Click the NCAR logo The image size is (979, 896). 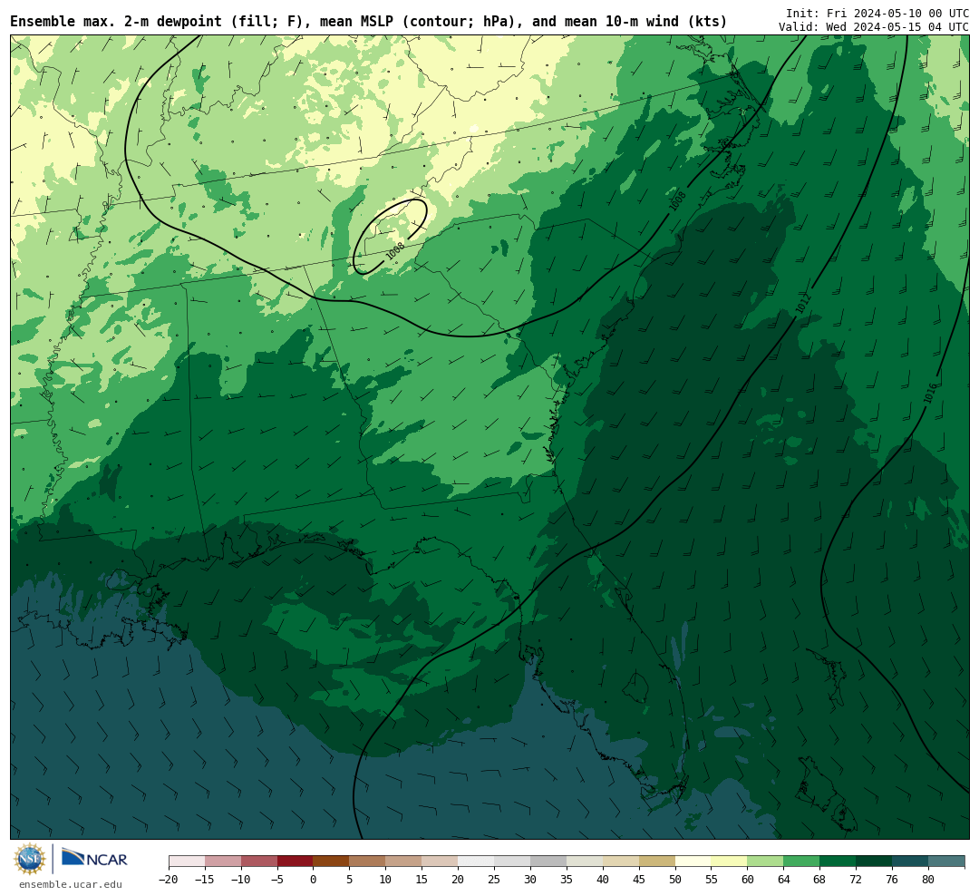coord(94,859)
